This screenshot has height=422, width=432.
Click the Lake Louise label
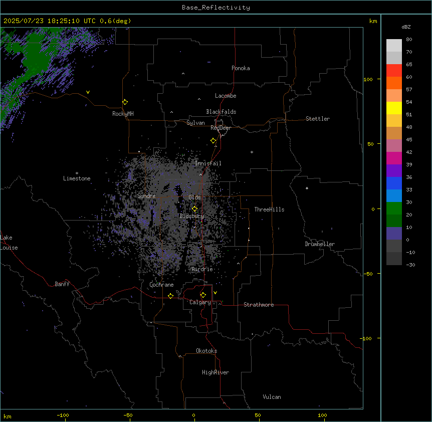point(9,243)
